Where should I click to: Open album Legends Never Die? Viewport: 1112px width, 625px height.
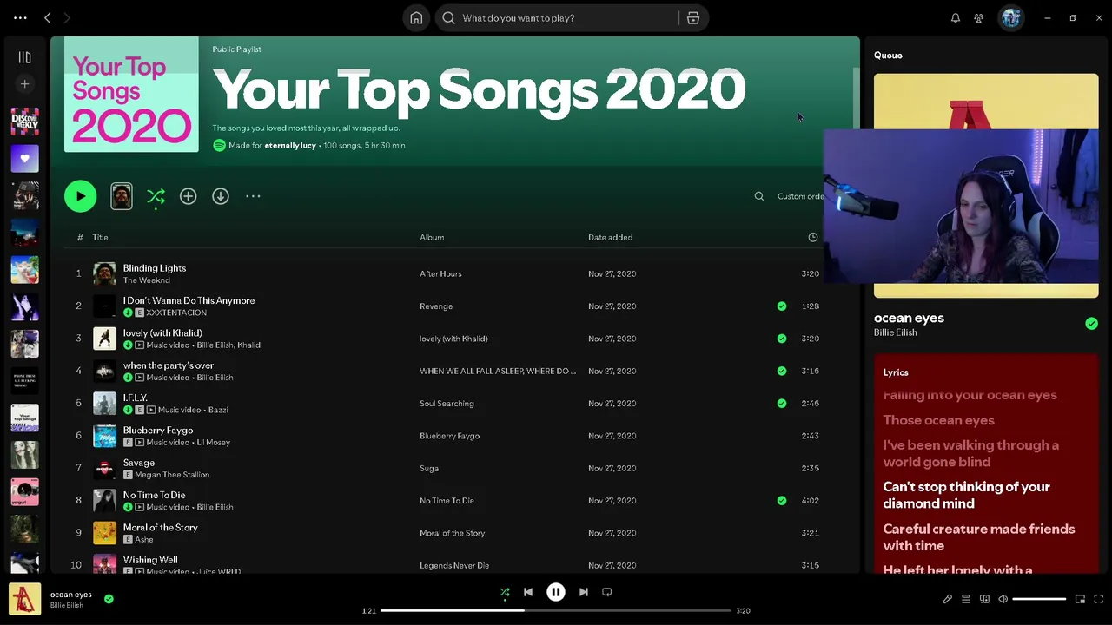(454, 566)
